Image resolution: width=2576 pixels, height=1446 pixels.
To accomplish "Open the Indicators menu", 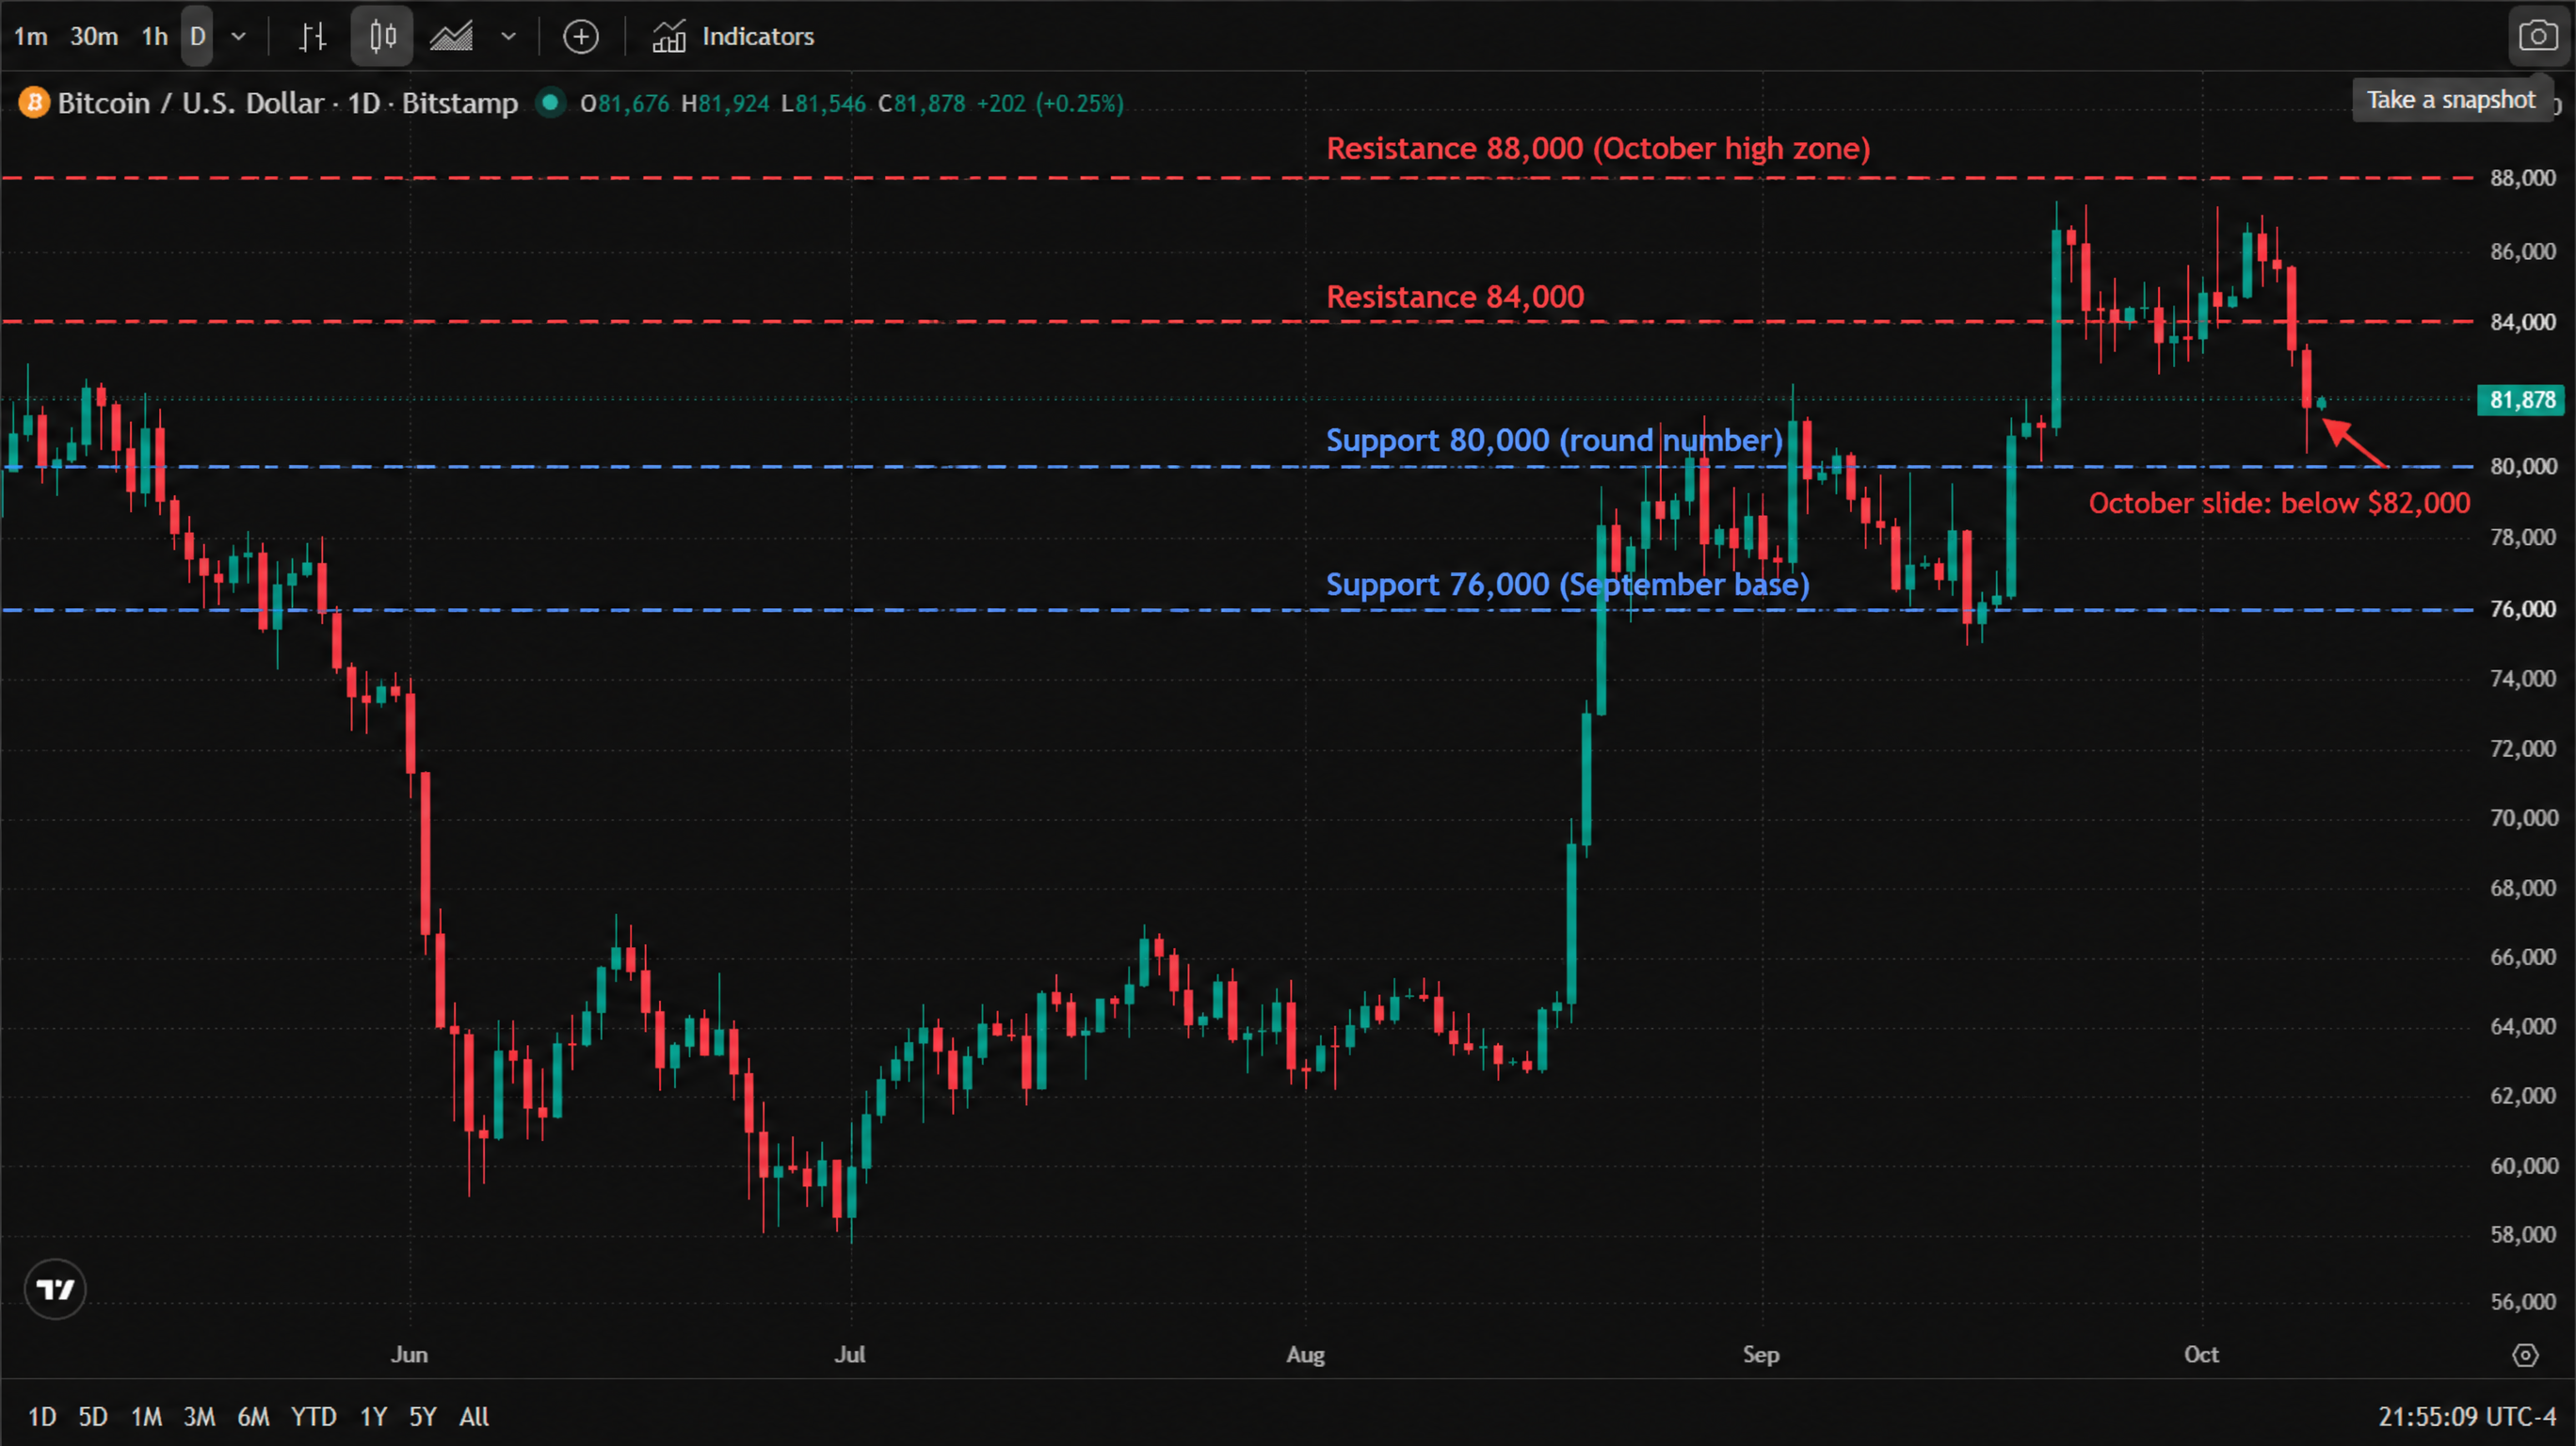I will (733, 37).
